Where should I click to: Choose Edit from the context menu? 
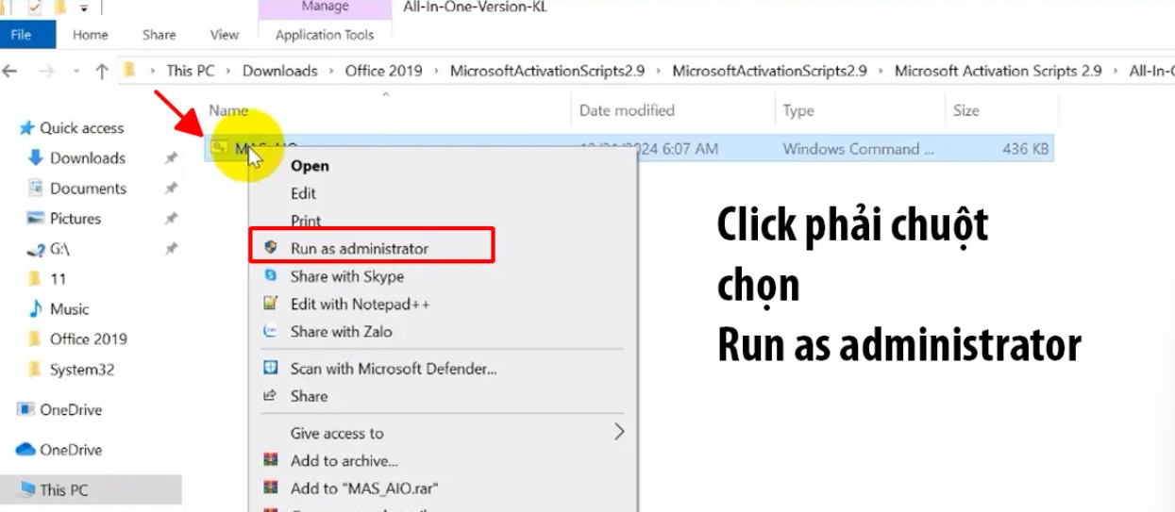(303, 193)
